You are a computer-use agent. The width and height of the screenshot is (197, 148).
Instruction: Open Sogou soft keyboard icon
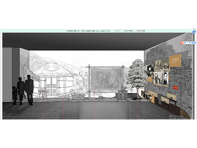pos(192,43)
